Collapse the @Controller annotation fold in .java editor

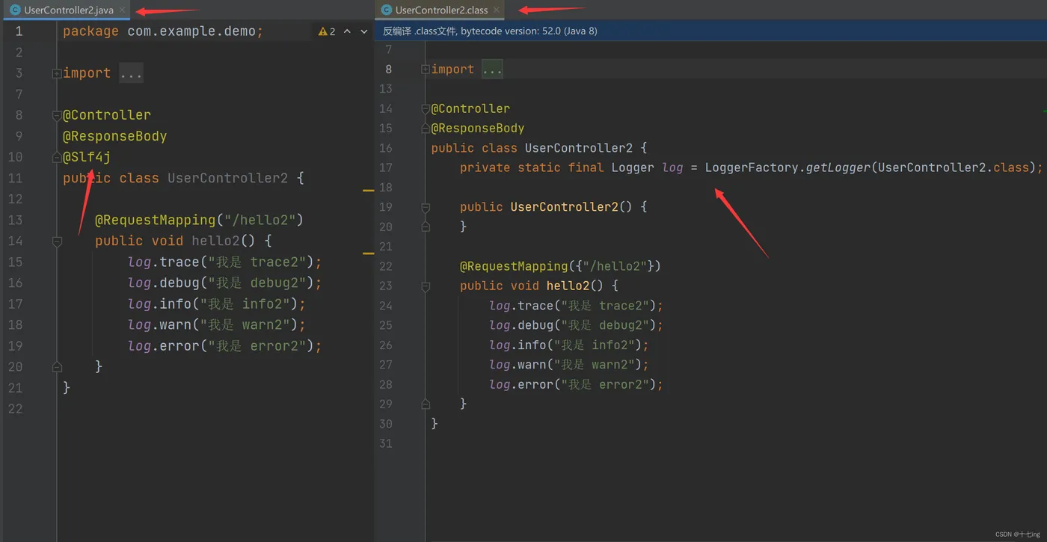pyautogui.click(x=57, y=115)
